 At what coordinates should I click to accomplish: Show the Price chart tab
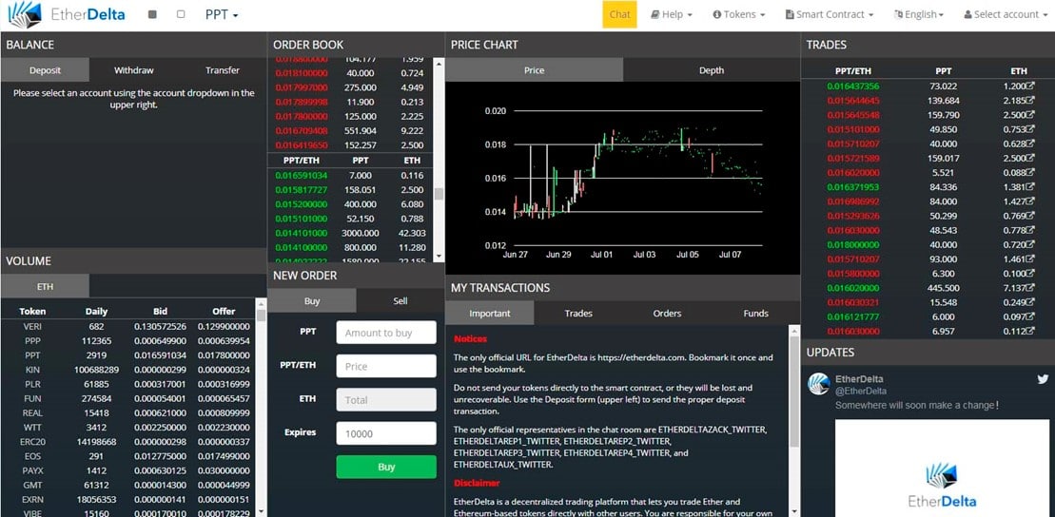pos(535,70)
